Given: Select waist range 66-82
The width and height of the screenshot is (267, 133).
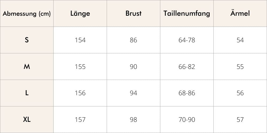Looking at the screenshot, I should [x=187, y=67].
